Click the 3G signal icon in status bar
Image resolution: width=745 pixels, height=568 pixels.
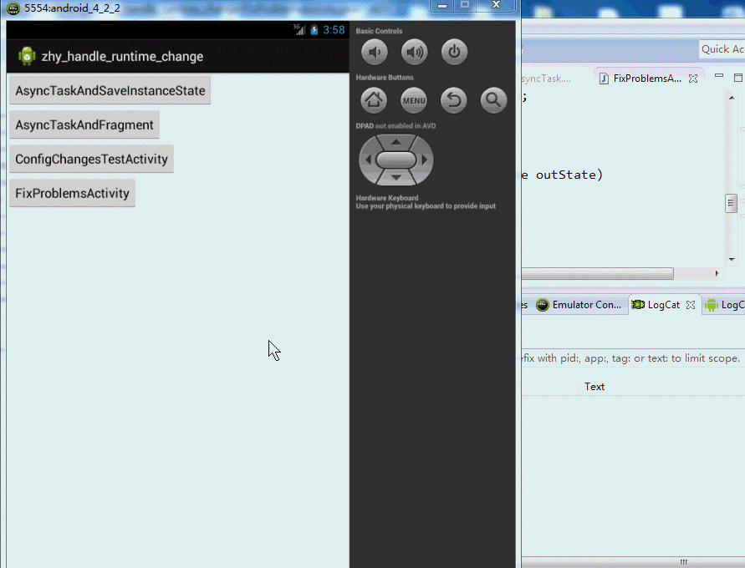299,30
